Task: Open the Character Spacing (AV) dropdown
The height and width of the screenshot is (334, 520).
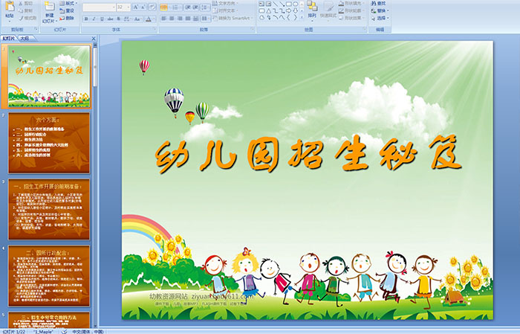Action: click(x=127, y=19)
